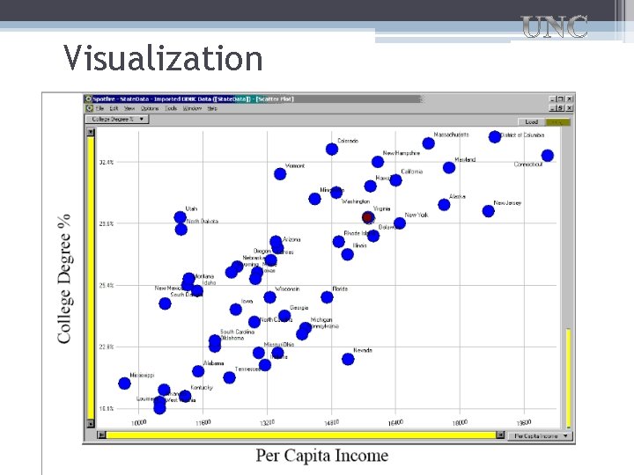Click the 18000 x-axis label
This screenshot has width=634, height=475.
pyautogui.click(x=460, y=422)
